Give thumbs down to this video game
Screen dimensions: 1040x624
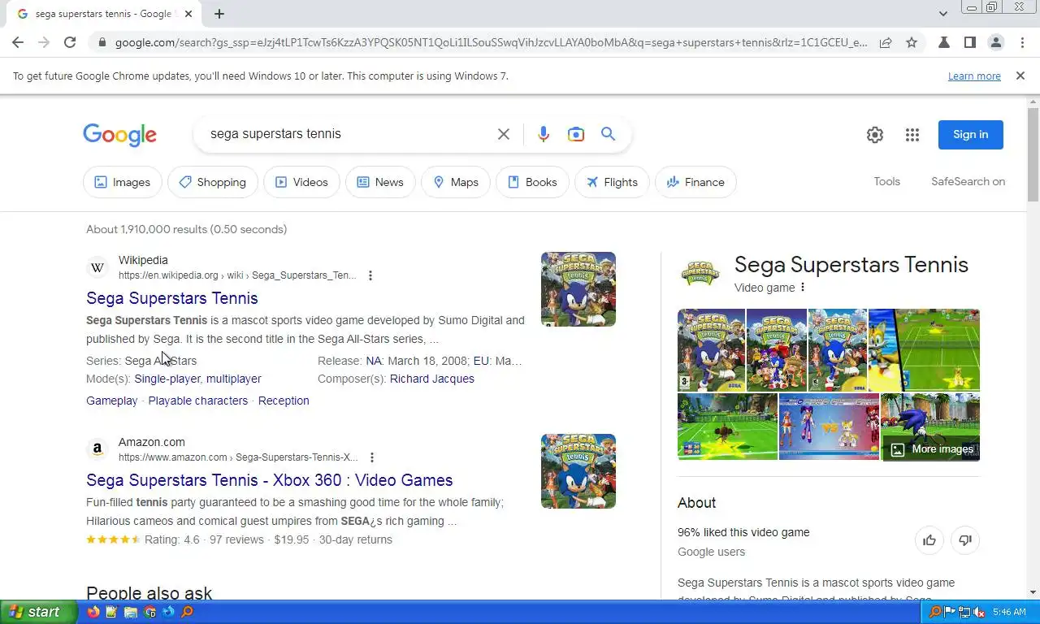965,540
